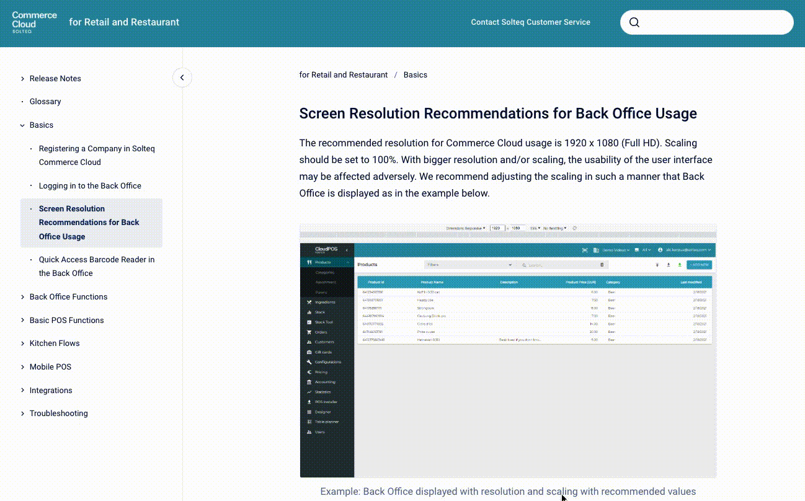Collapse the sidebar with the arrow button
Screen dimensions: 805x501
pos(182,78)
